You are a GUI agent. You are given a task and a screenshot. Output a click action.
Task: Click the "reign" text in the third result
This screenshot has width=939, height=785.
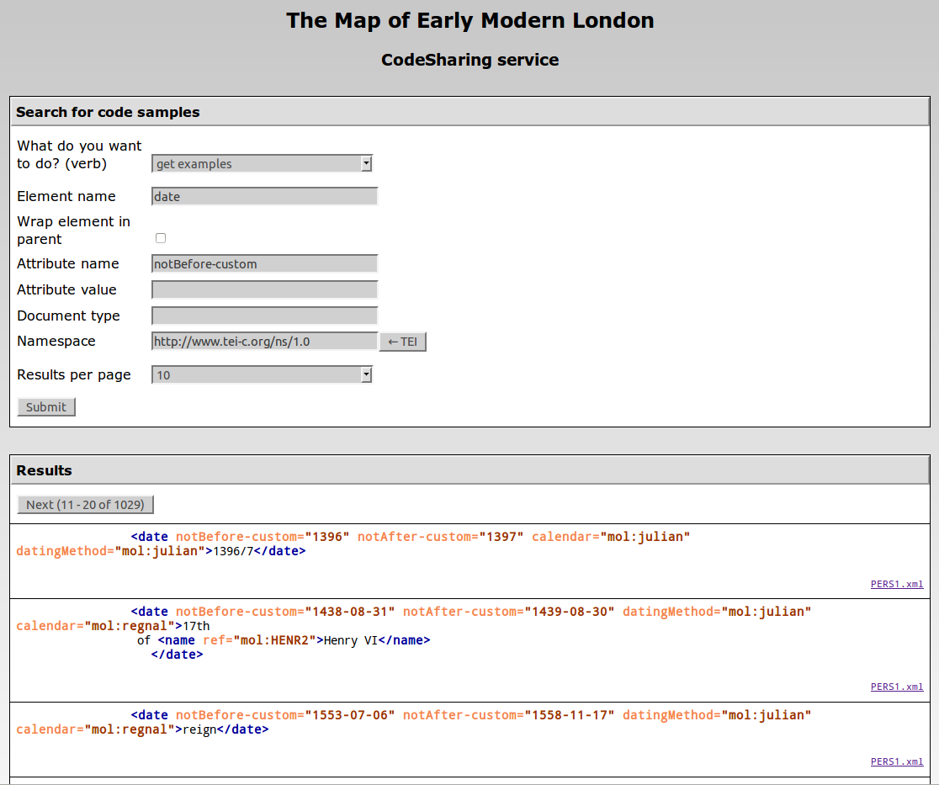coord(199,729)
